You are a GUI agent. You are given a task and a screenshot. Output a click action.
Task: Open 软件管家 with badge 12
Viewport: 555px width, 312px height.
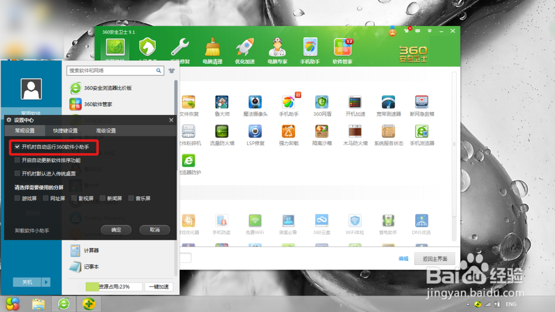(342, 51)
